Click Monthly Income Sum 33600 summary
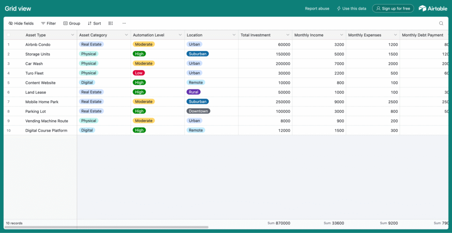 pos(334,223)
